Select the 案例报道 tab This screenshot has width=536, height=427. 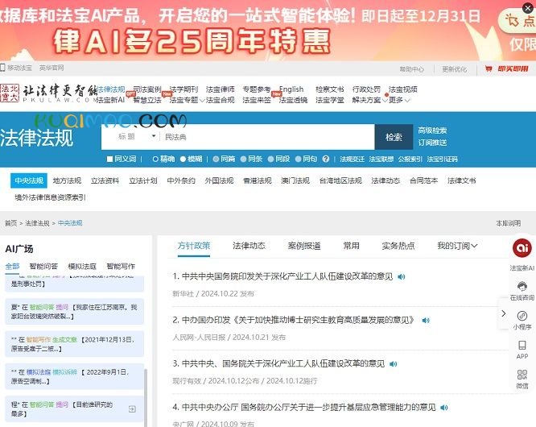click(x=304, y=246)
